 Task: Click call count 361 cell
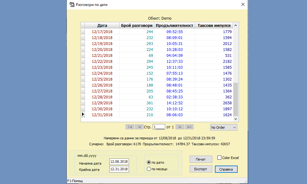point(137,103)
